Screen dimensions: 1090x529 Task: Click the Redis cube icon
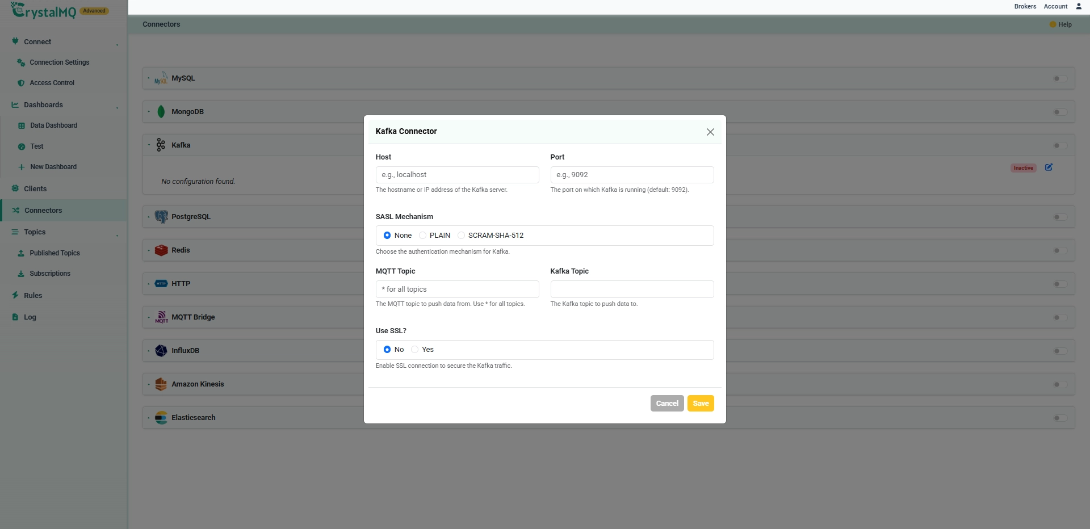161,250
